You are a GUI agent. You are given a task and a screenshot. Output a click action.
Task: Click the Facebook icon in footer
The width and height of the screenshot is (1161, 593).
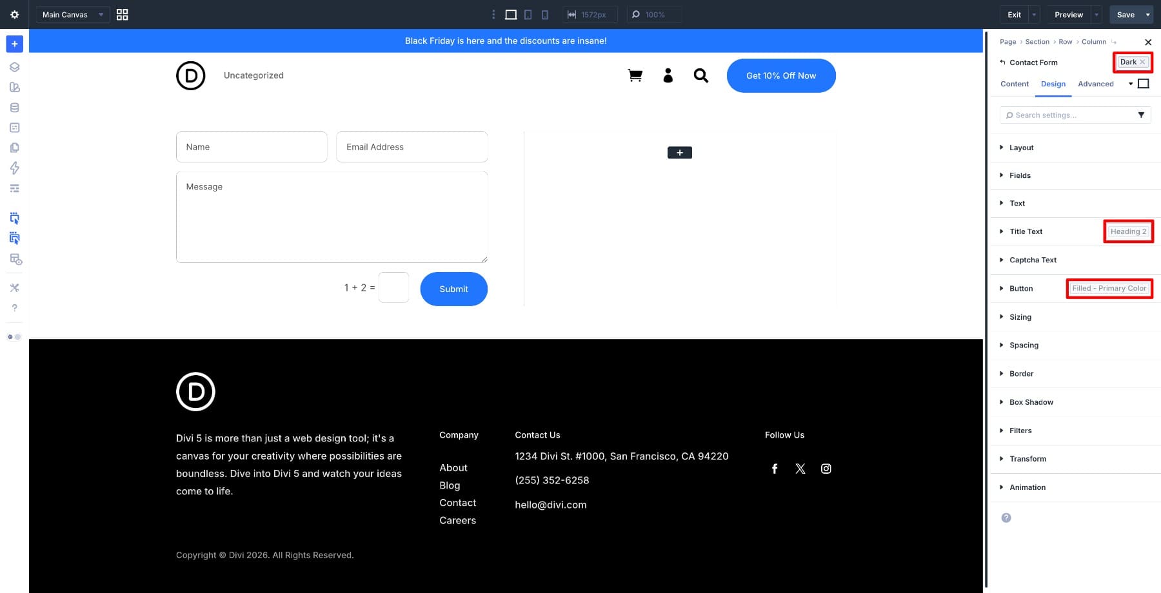pos(775,469)
